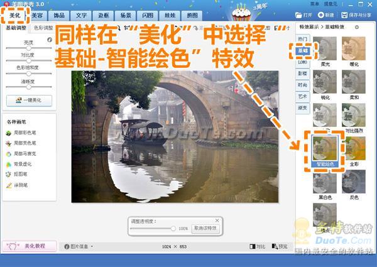Click the 打开 open file icon
377x267 pixels.
click(302, 14)
